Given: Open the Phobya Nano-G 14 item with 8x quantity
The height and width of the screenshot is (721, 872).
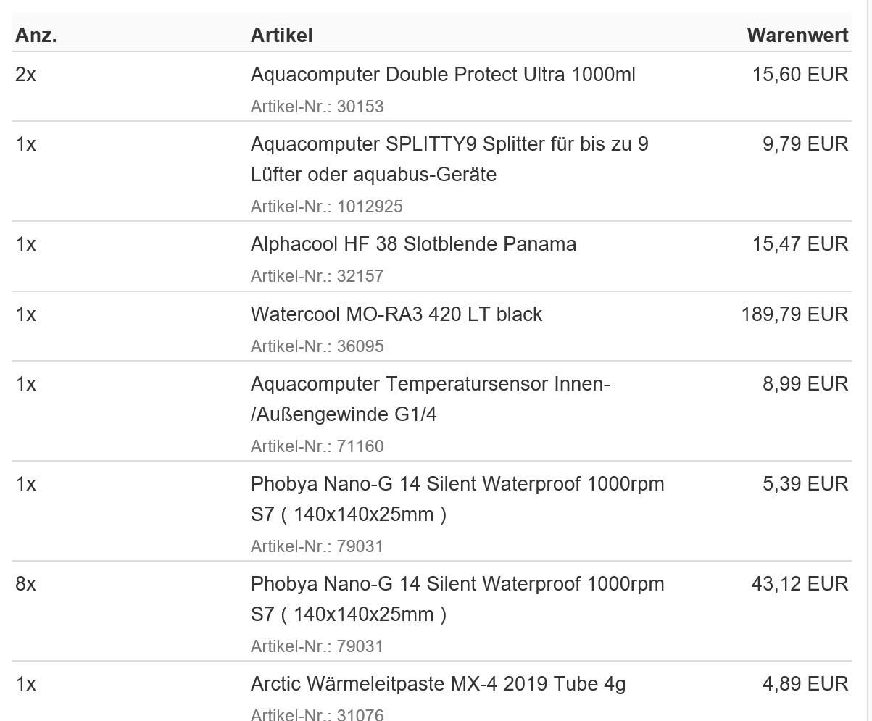Looking at the screenshot, I should point(457,599).
